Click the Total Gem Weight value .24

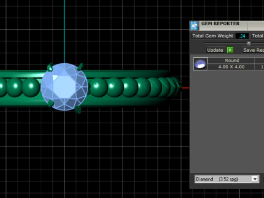[x=242, y=36]
